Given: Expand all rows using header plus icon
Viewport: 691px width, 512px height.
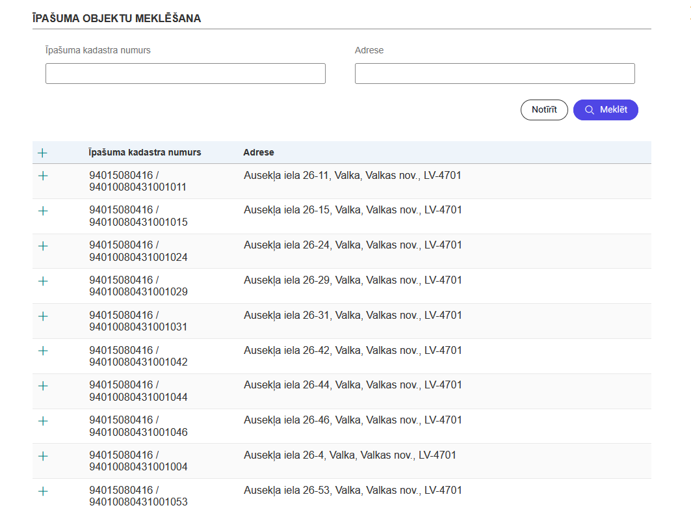Looking at the screenshot, I should pyautogui.click(x=43, y=153).
